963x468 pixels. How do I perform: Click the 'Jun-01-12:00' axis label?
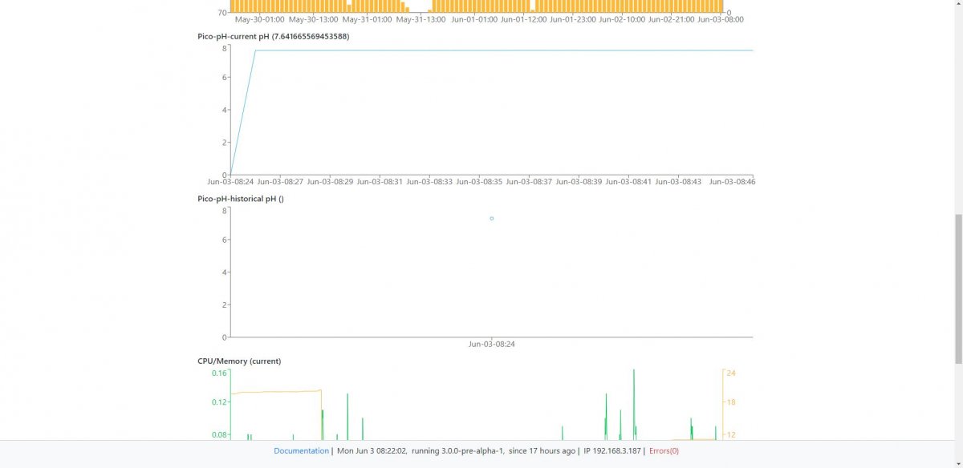click(524, 19)
